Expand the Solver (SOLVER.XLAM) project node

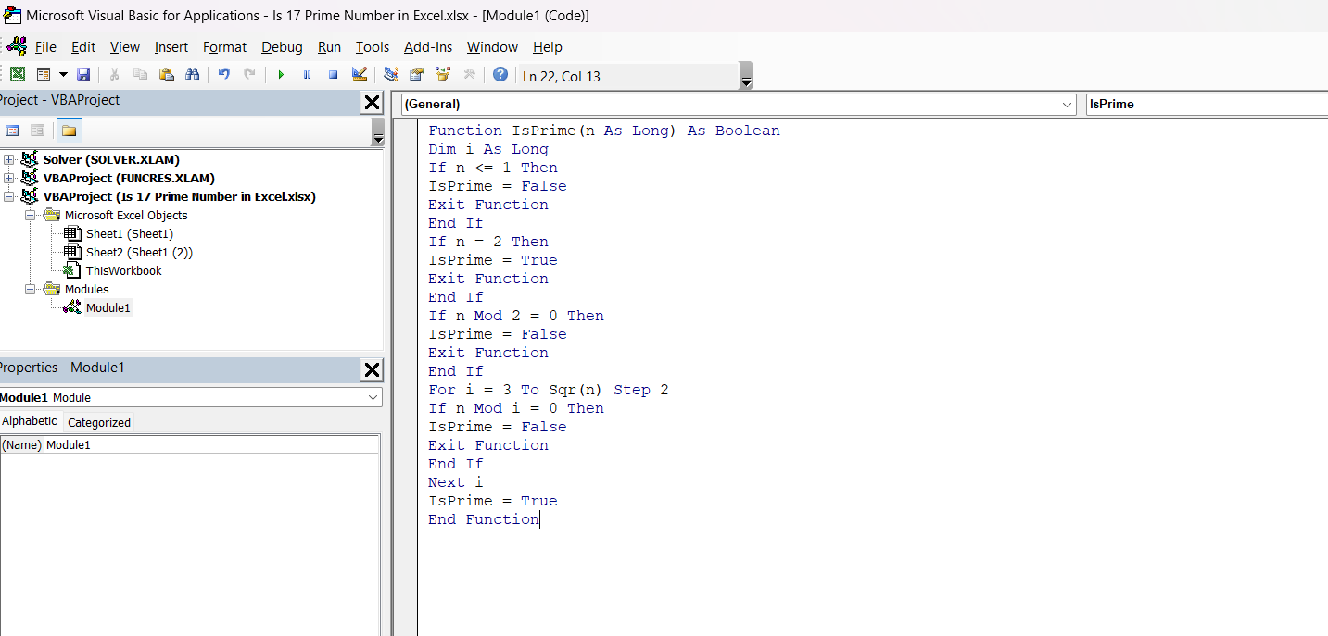(9, 159)
